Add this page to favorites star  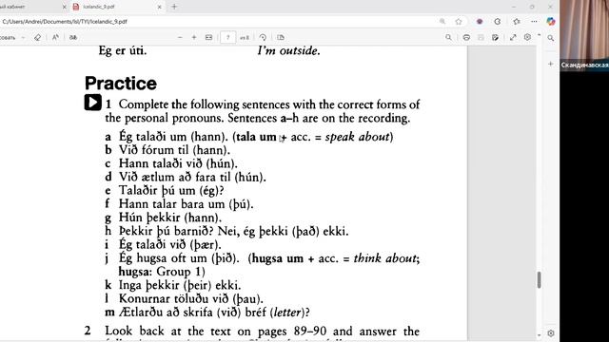pos(459,21)
